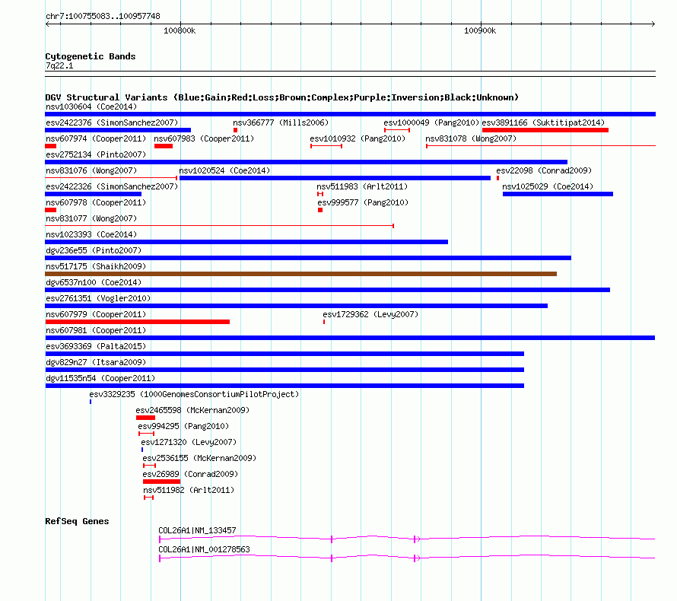The height and width of the screenshot is (601, 677).
Task: Select esv1271320 (Levy2007) label
Action: (189, 442)
